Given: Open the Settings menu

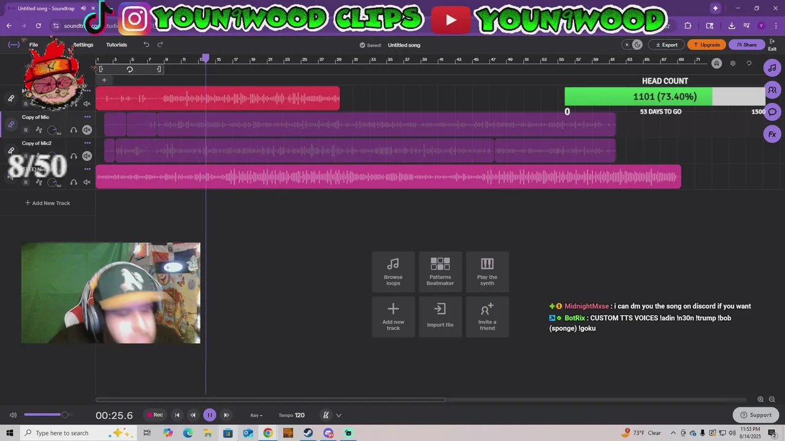Looking at the screenshot, I should [83, 45].
